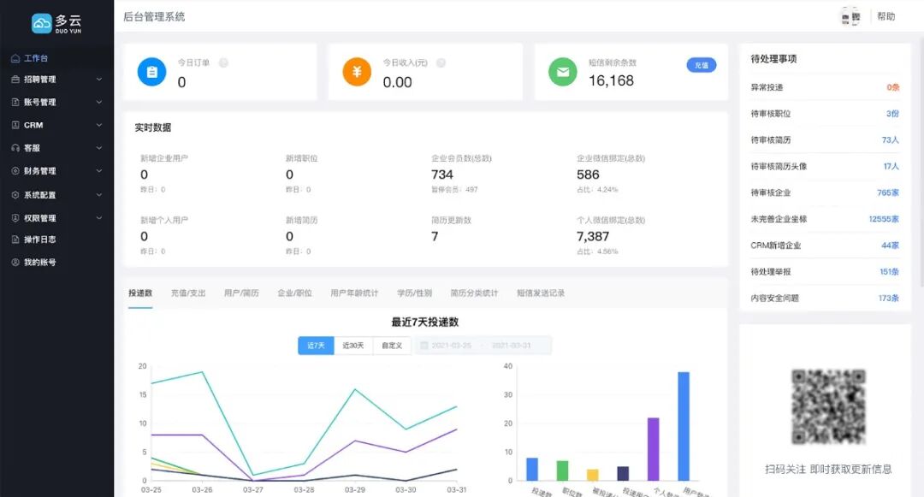Click the green SMS envelope icon
Viewport: 924px width, 497px height.
tap(562, 72)
